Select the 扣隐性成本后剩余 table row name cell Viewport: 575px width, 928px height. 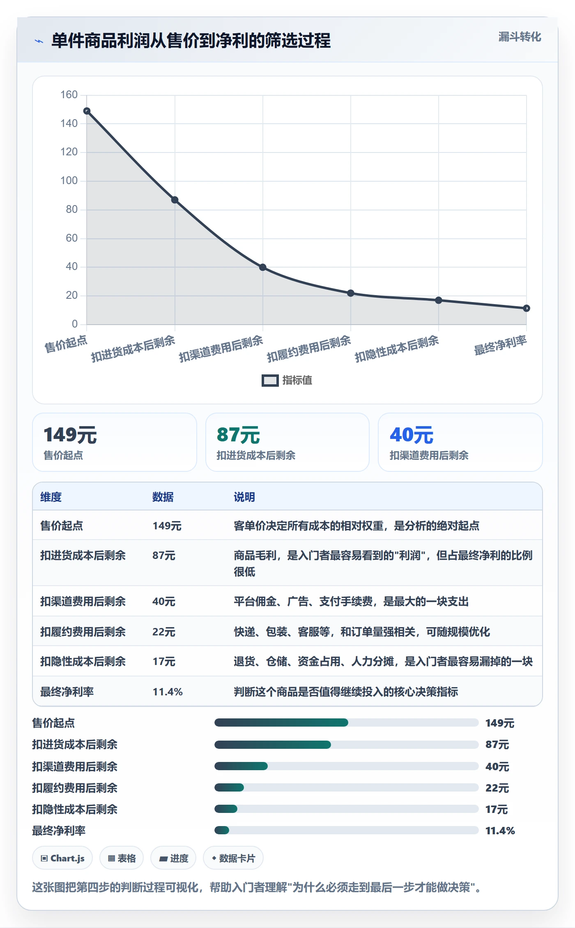pos(83,661)
